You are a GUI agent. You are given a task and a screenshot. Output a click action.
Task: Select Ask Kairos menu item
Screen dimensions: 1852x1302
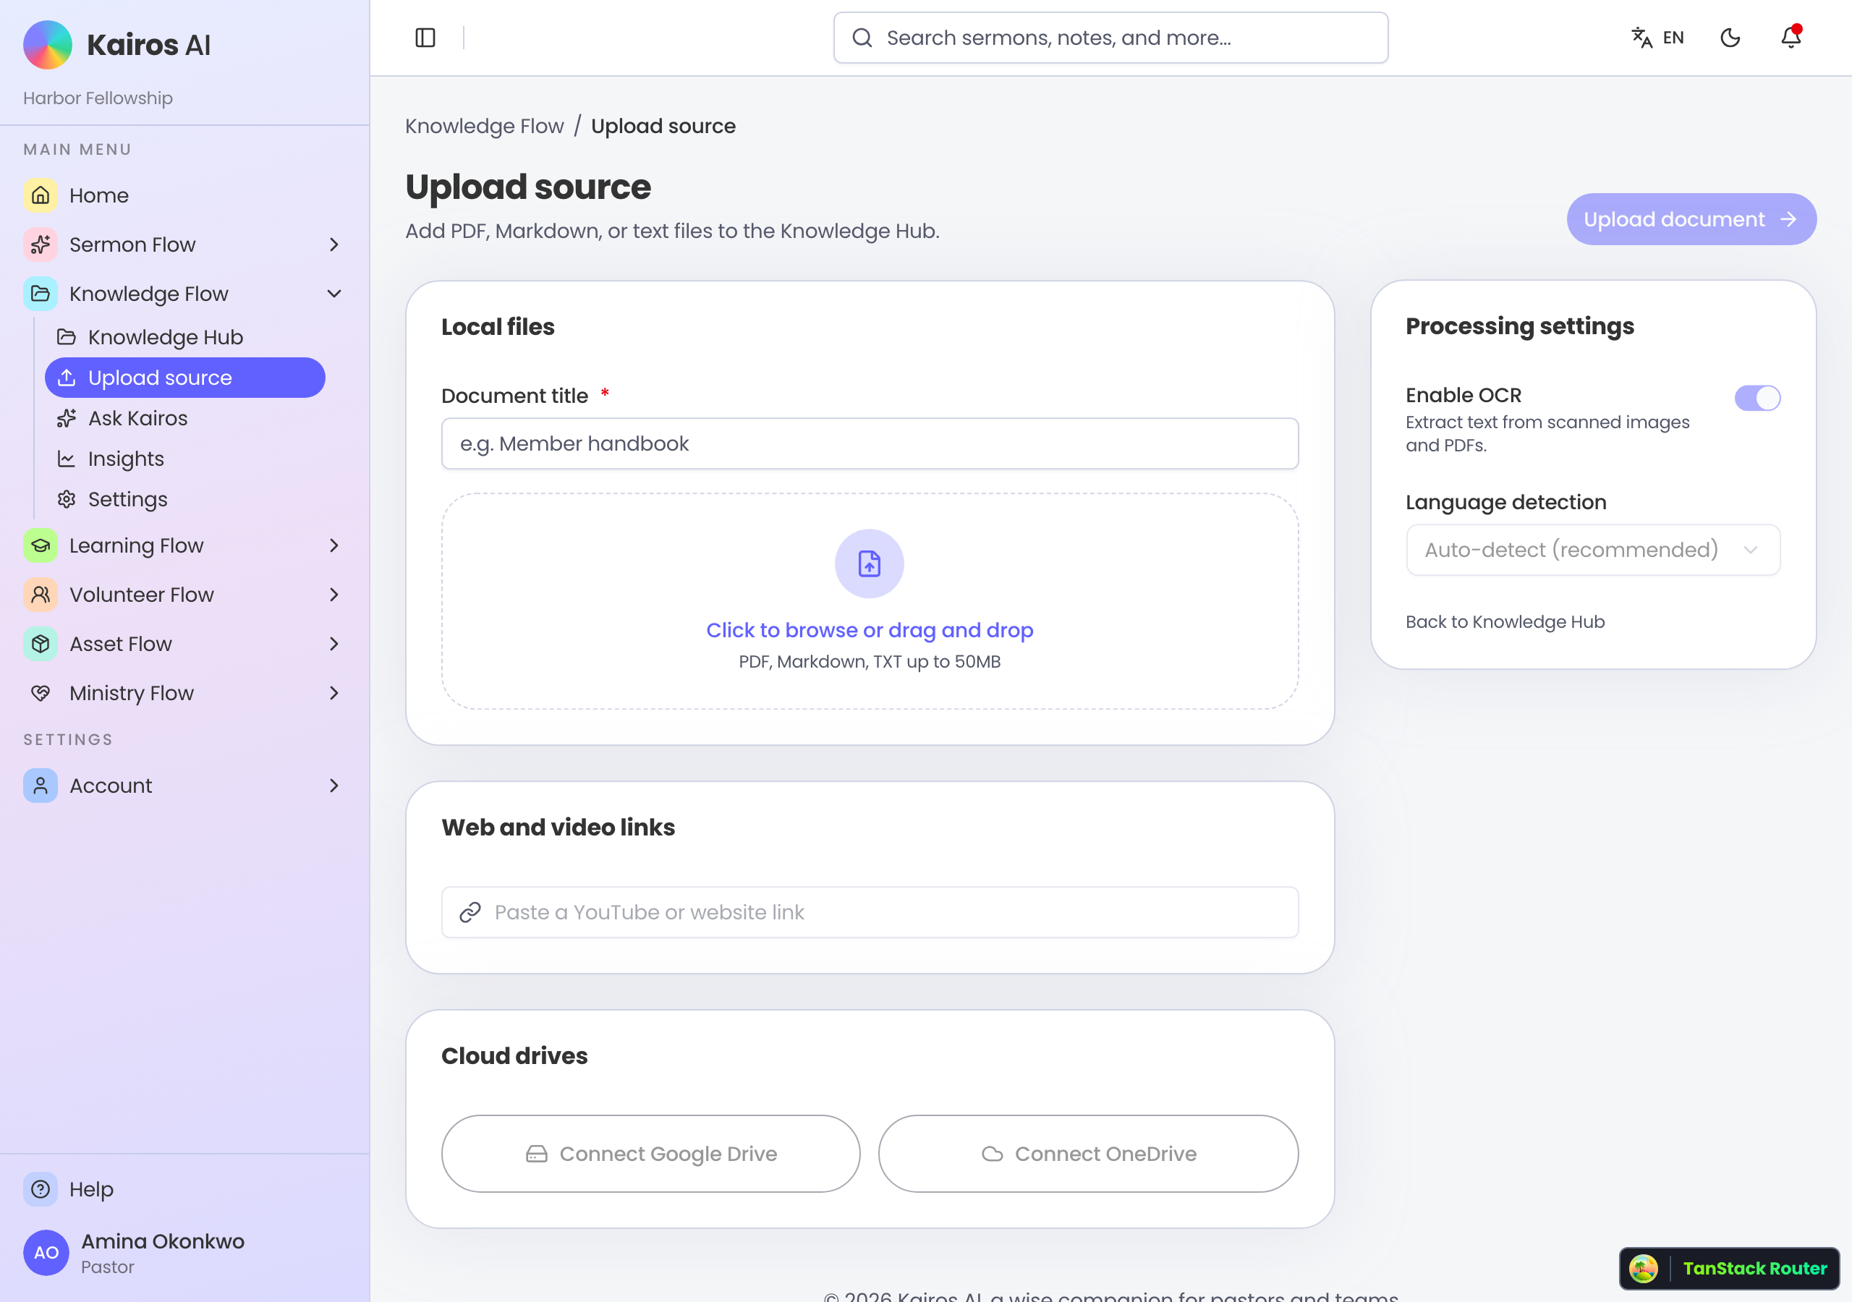[184, 419]
